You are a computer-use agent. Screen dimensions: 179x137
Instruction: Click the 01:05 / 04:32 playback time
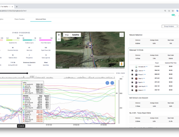tap(120, 73)
